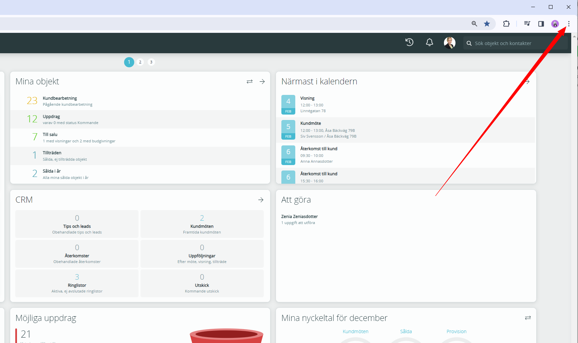Open the Utskick tile
578x343 pixels.
[x=202, y=283]
